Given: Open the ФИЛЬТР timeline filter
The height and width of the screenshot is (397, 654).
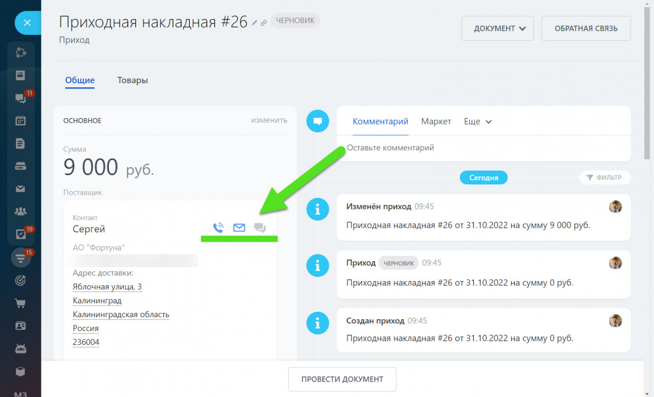Looking at the screenshot, I should pyautogui.click(x=604, y=178).
